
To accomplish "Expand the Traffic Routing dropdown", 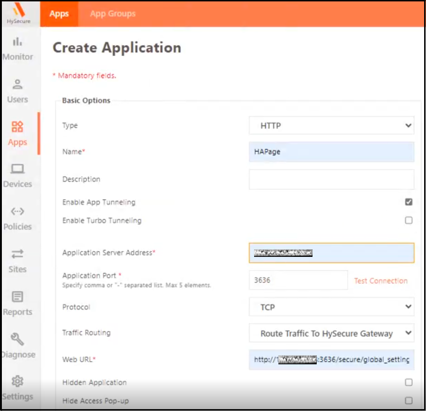I will click(x=331, y=333).
